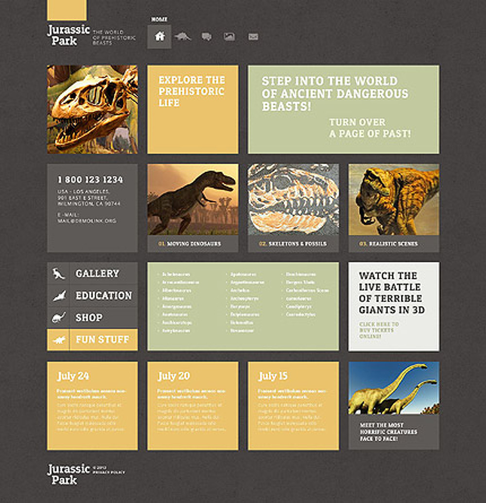
Task: Click the stegosaurus icon beside Fun Stuff
Action: pyautogui.click(x=59, y=339)
